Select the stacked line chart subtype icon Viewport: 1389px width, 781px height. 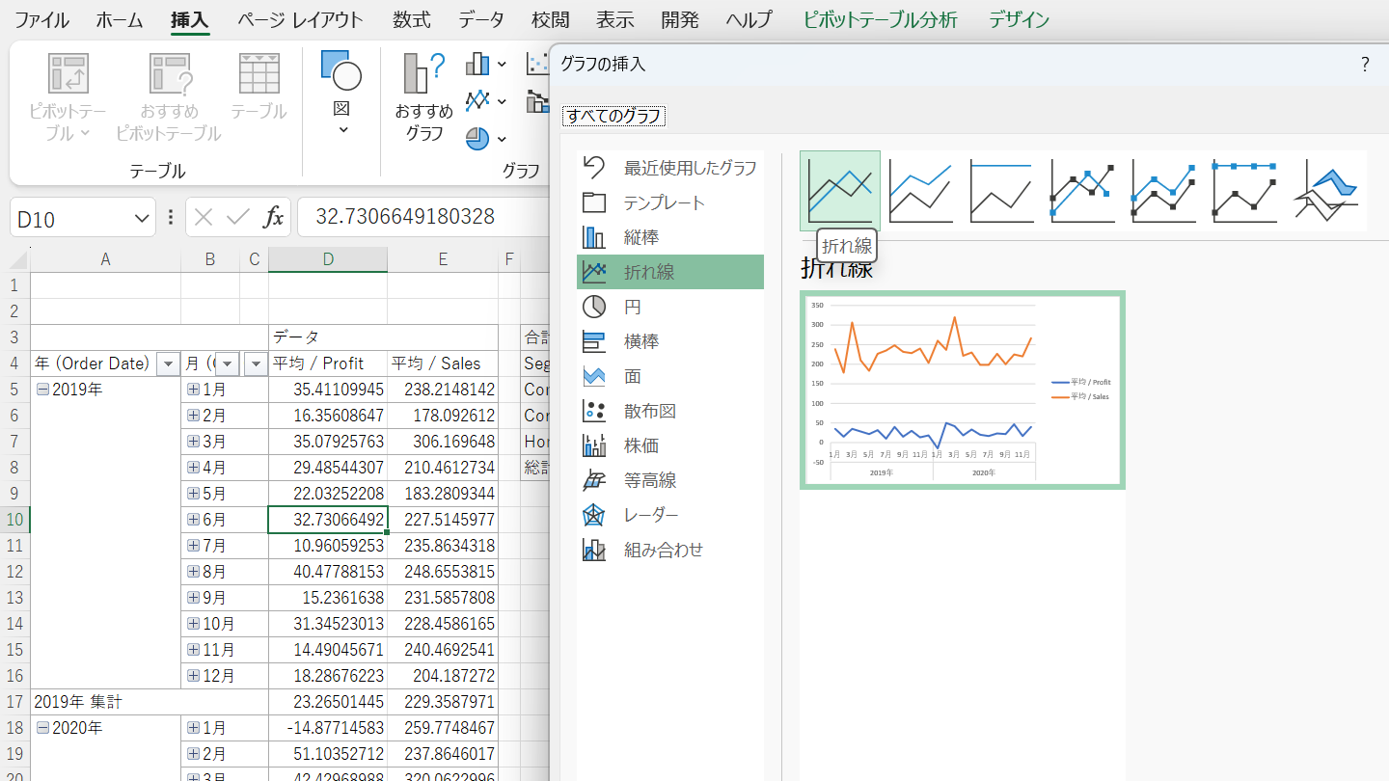click(921, 190)
